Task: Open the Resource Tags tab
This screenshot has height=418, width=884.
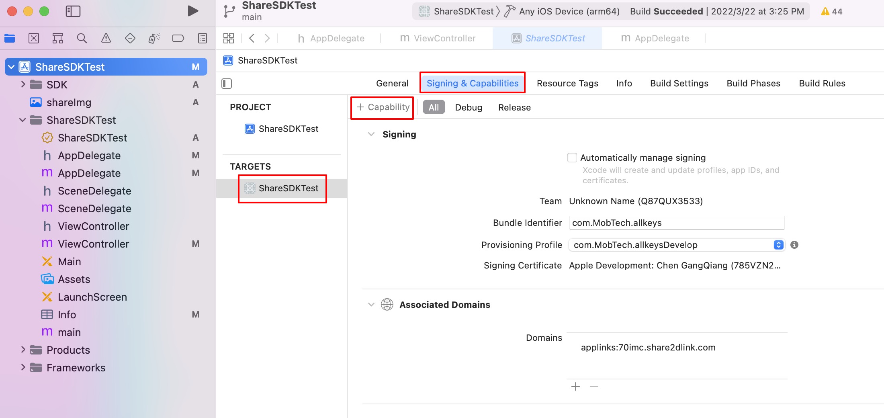Action: pos(567,83)
